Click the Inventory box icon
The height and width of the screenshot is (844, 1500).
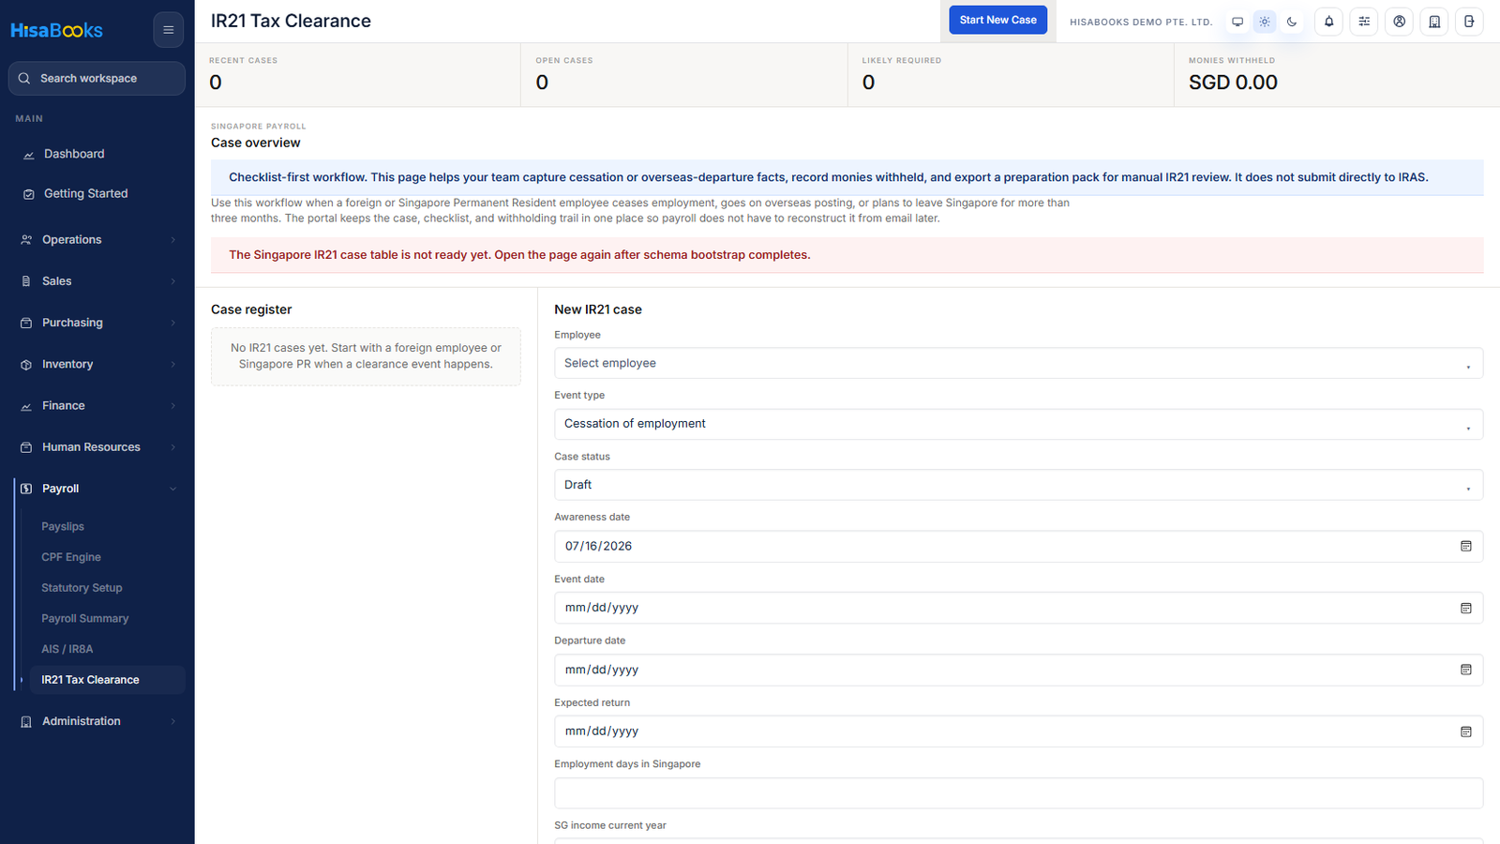[x=26, y=365]
